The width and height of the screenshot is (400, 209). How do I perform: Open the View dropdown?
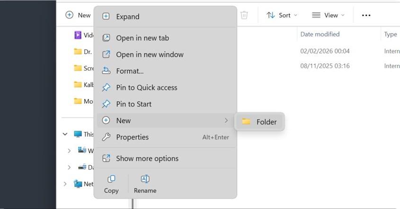[x=328, y=15]
